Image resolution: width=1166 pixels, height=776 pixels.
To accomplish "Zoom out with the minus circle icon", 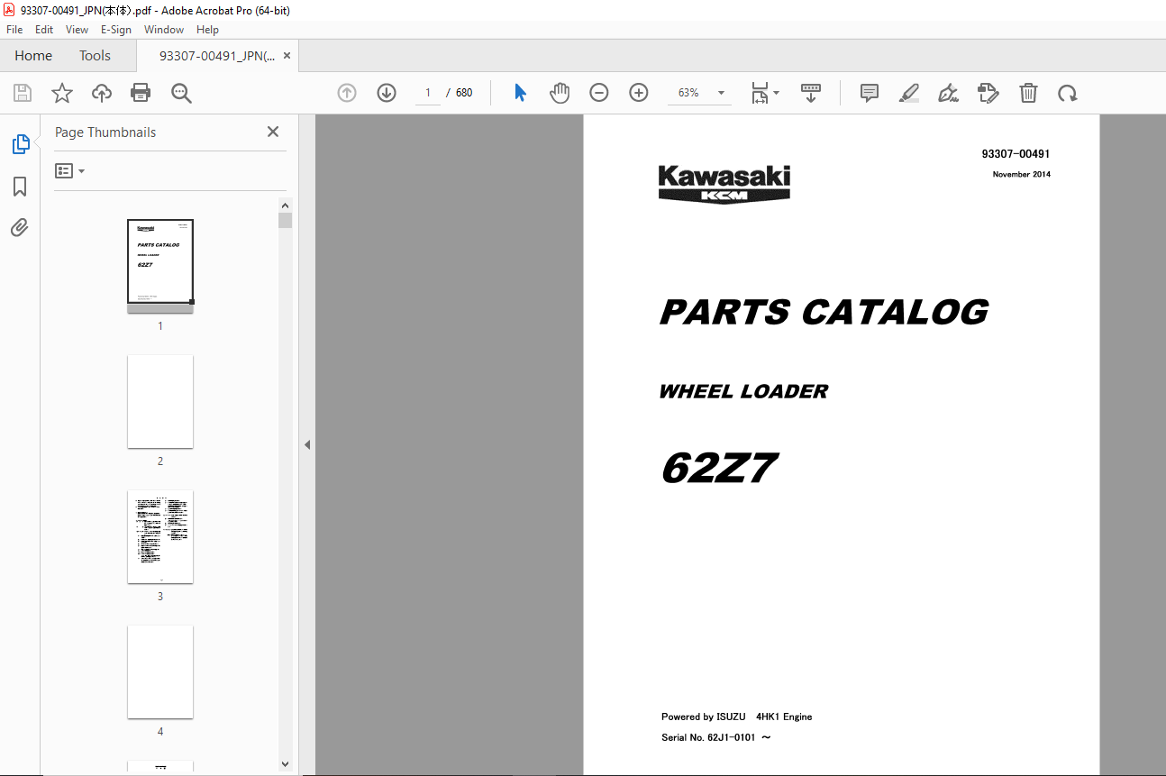I will click(x=599, y=93).
